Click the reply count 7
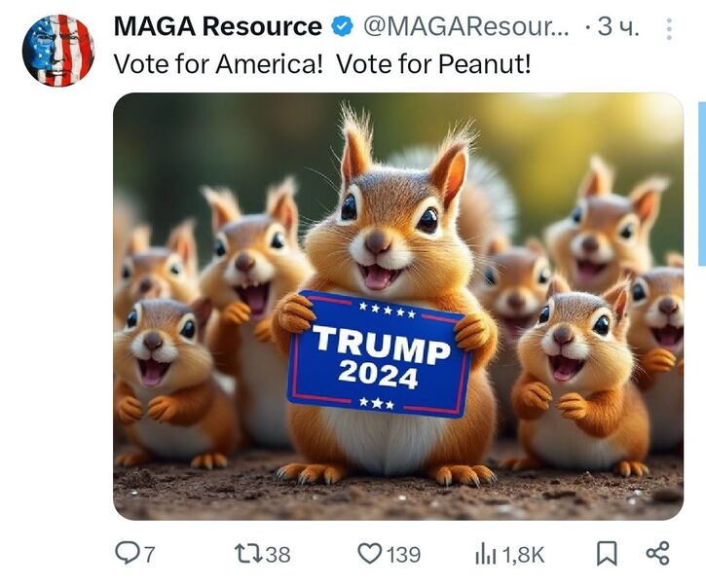The height and width of the screenshot is (584, 706). coord(150,554)
